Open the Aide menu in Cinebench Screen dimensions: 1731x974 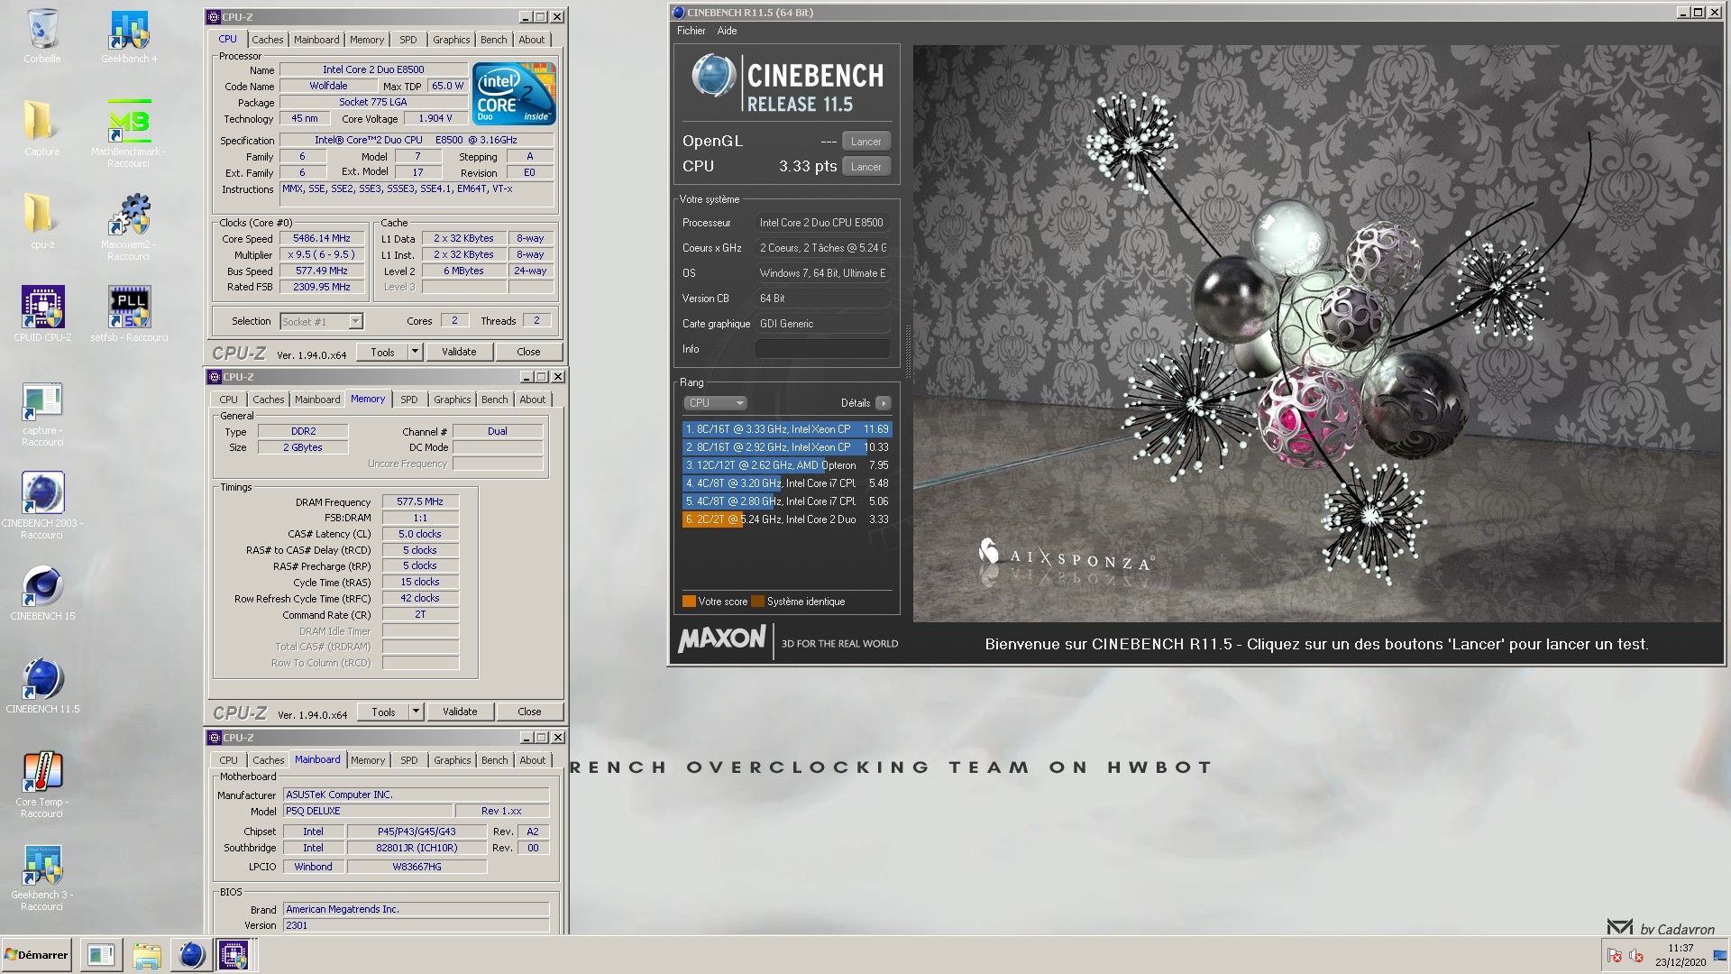[x=727, y=31]
